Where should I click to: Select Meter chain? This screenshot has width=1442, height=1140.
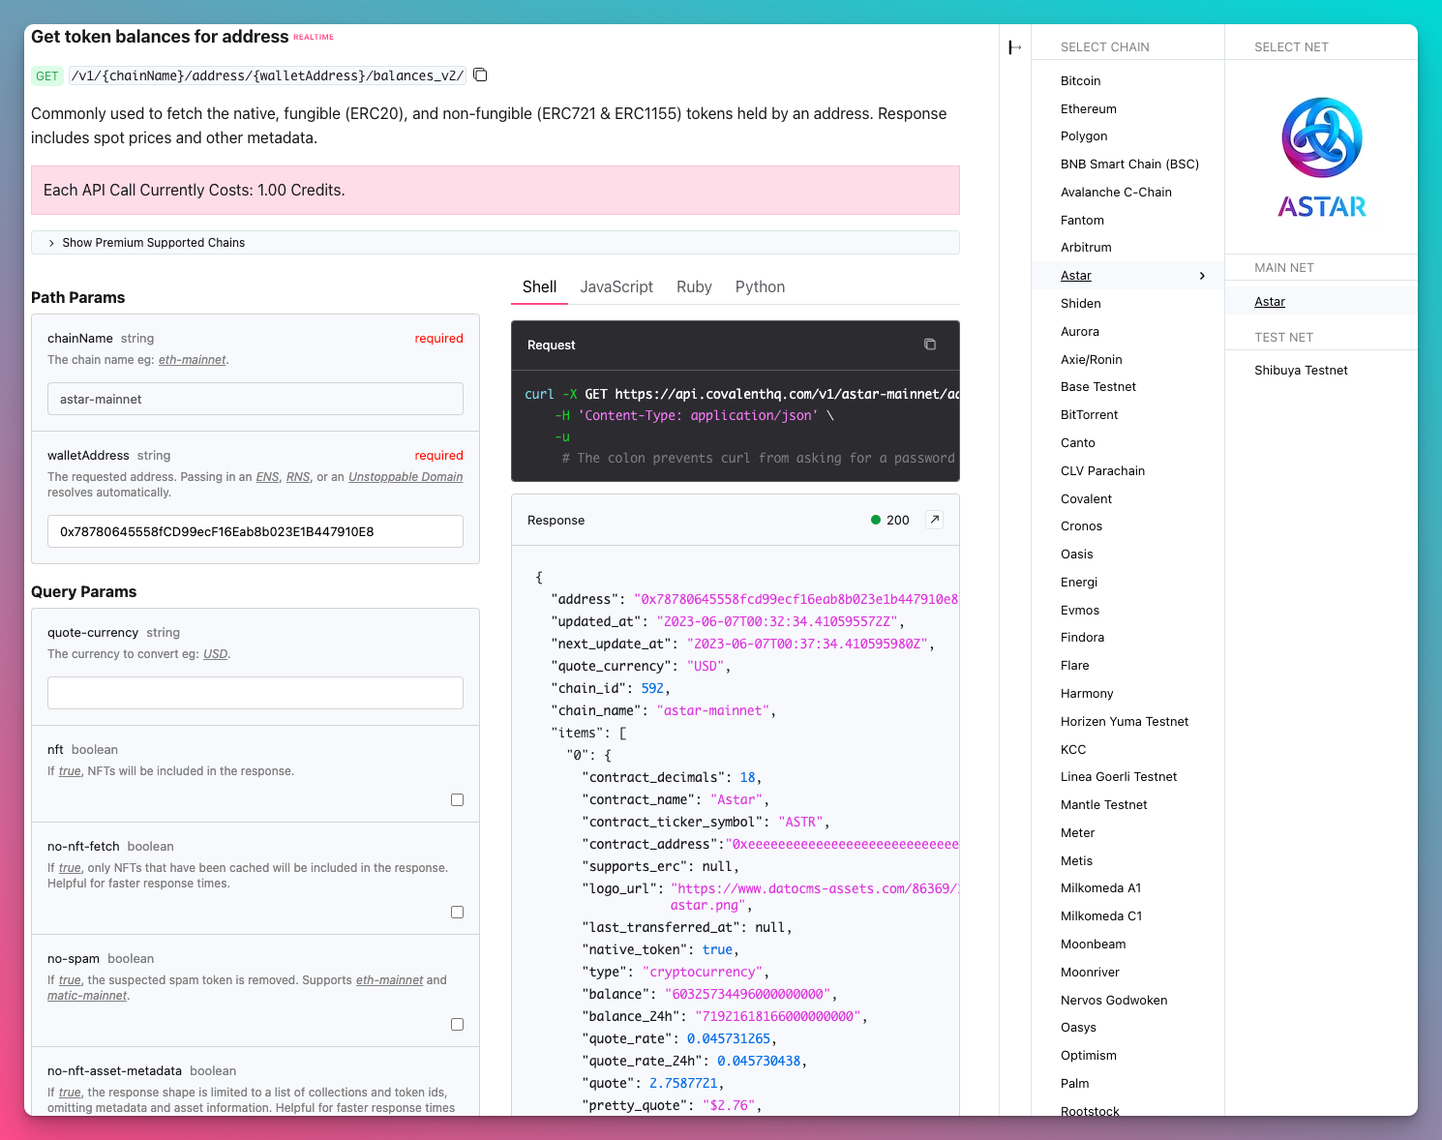click(x=1077, y=833)
